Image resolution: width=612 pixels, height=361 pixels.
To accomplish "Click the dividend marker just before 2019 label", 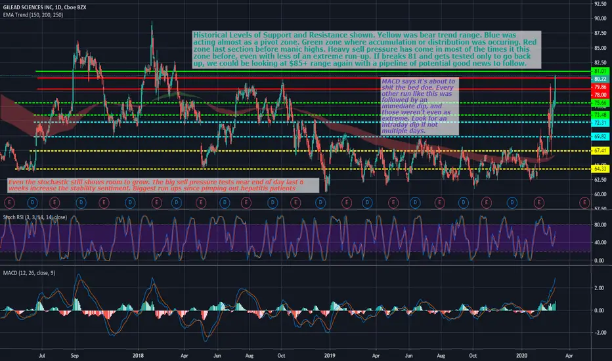I will point(320,203).
